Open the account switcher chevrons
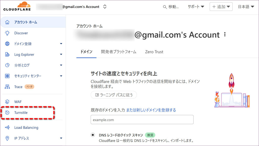This screenshot has width=259, height=146. [105, 7]
